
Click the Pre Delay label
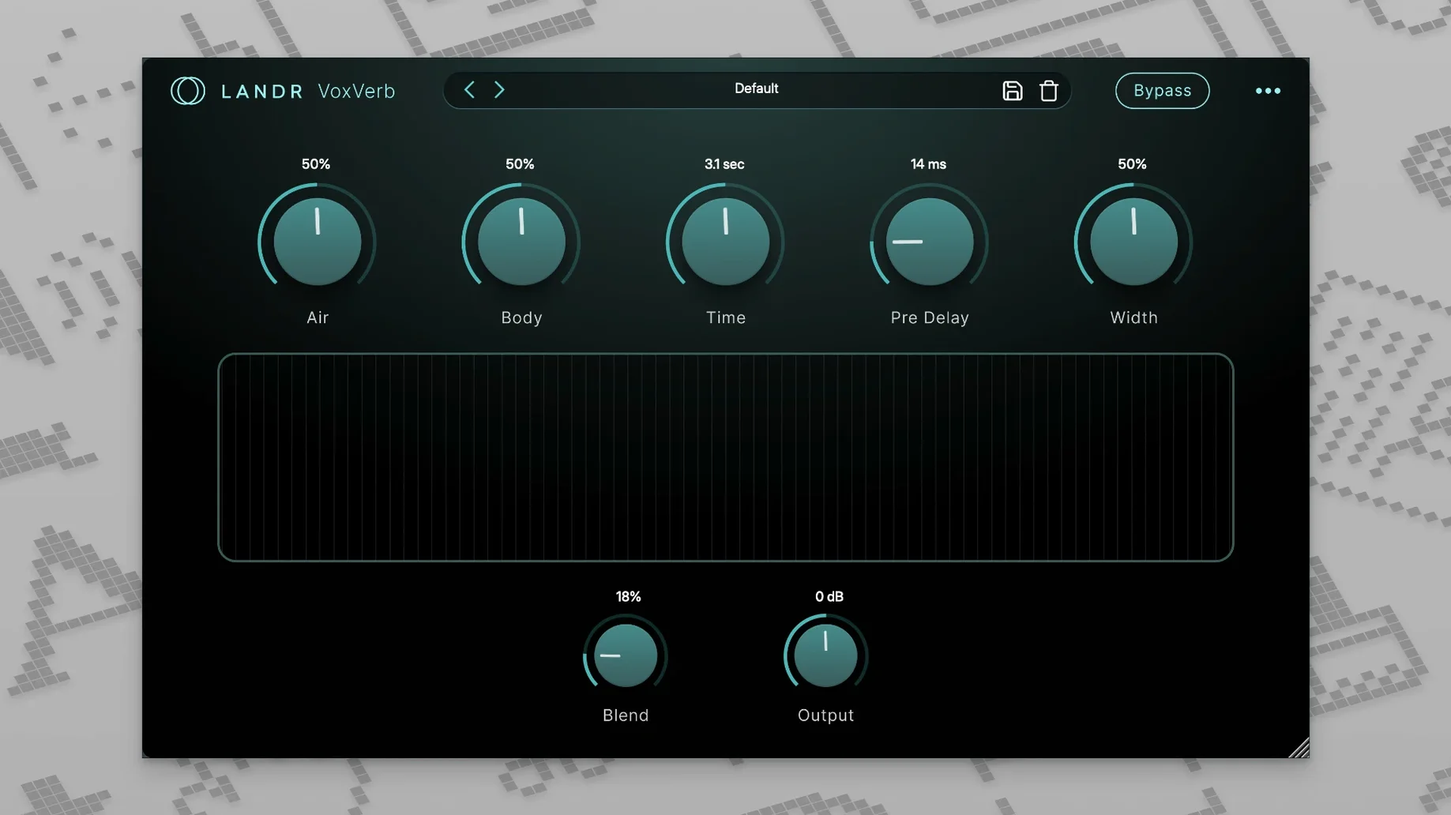930,317
